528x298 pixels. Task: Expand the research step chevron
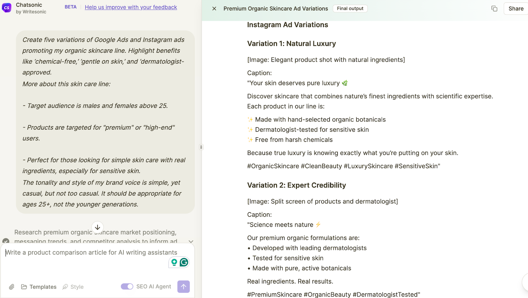tap(191, 242)
